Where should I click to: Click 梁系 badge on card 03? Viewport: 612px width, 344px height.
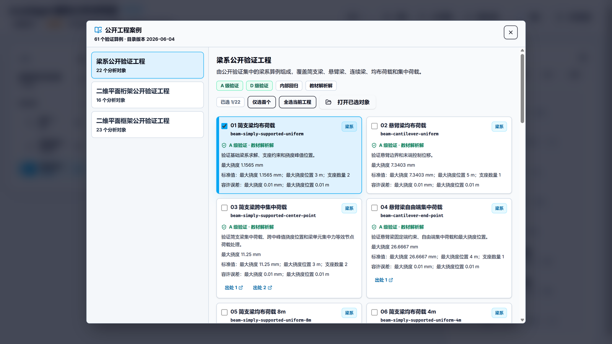click(349, 208)
